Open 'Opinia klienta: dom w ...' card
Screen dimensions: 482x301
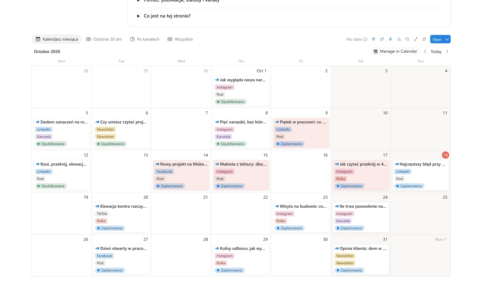click(361, 259)
